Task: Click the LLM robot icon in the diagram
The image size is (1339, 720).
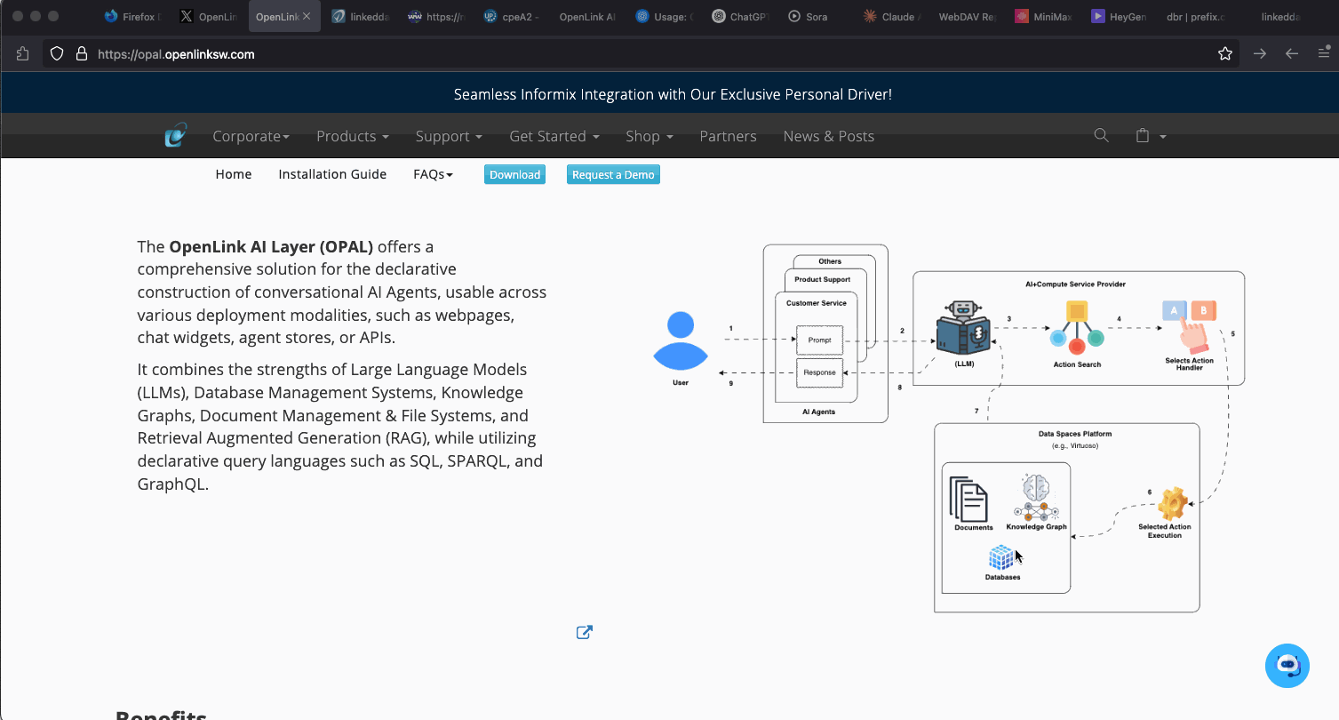Action: pos(963,329)
